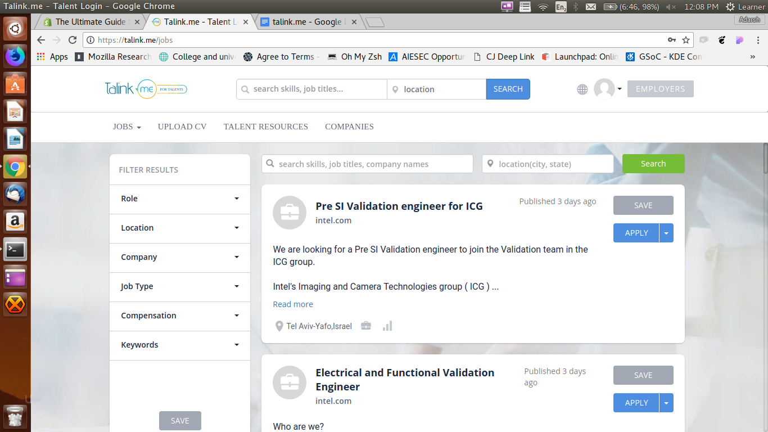Click the globe language icon

tap(582, 89)
